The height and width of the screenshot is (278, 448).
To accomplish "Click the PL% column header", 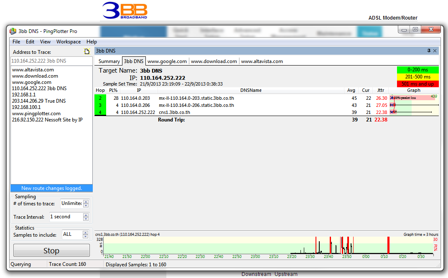I will tap(113, 90).
